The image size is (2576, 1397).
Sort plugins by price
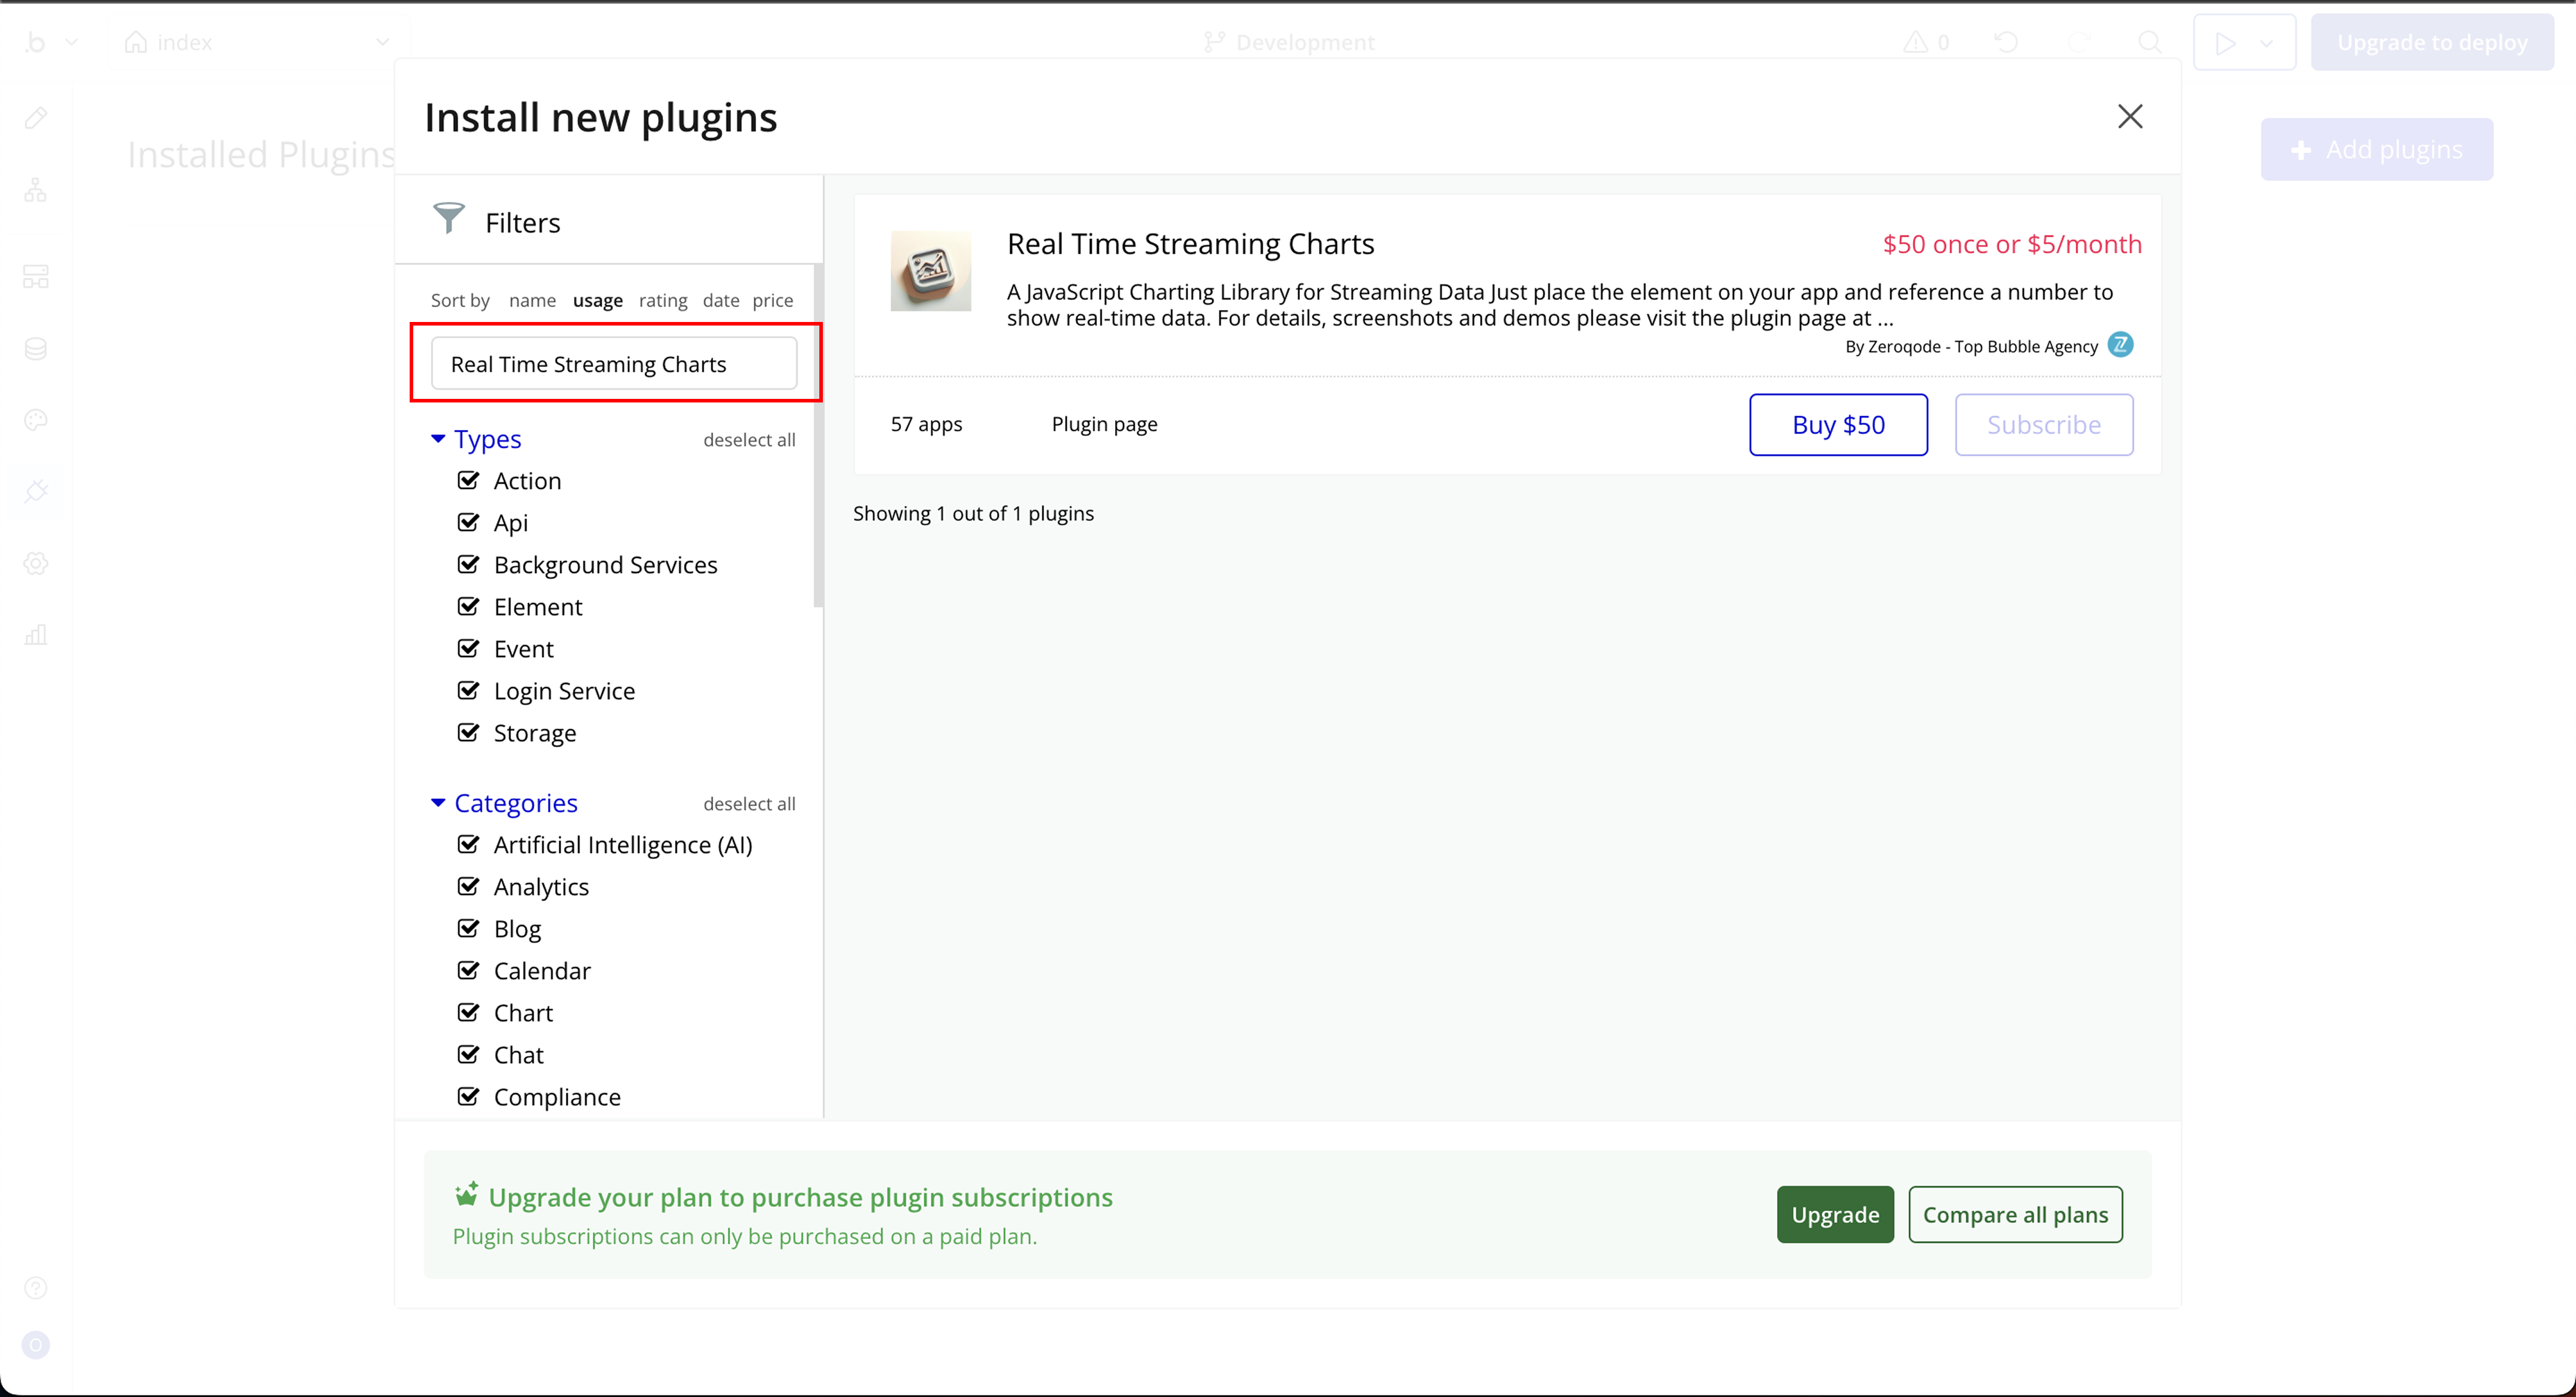[x=772, y=300]
